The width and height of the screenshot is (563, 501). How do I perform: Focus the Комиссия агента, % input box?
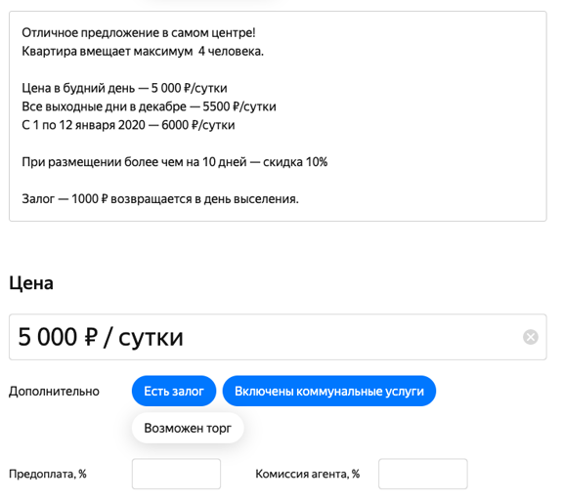[423, 474]
